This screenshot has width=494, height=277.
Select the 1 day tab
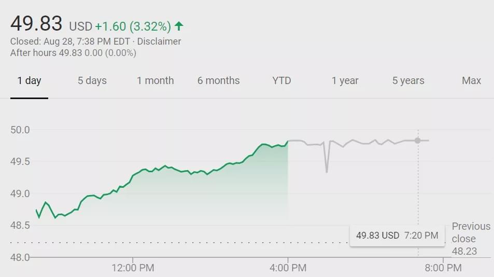(x=29, y=80)
